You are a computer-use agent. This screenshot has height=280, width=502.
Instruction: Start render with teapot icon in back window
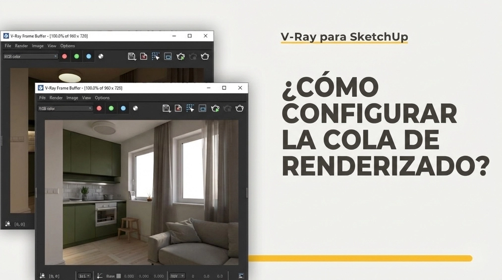click(180, 56)
